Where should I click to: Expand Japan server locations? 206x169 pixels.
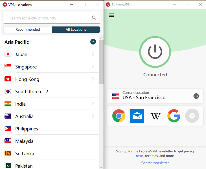tap(93, 54)
